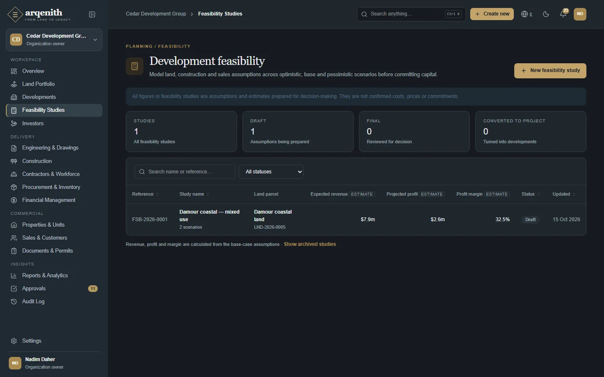Image resolution: width=604 pixels, height=377 pixels.
Task: Open Damour coastal — mixed use study
Action: coord(210,216)
